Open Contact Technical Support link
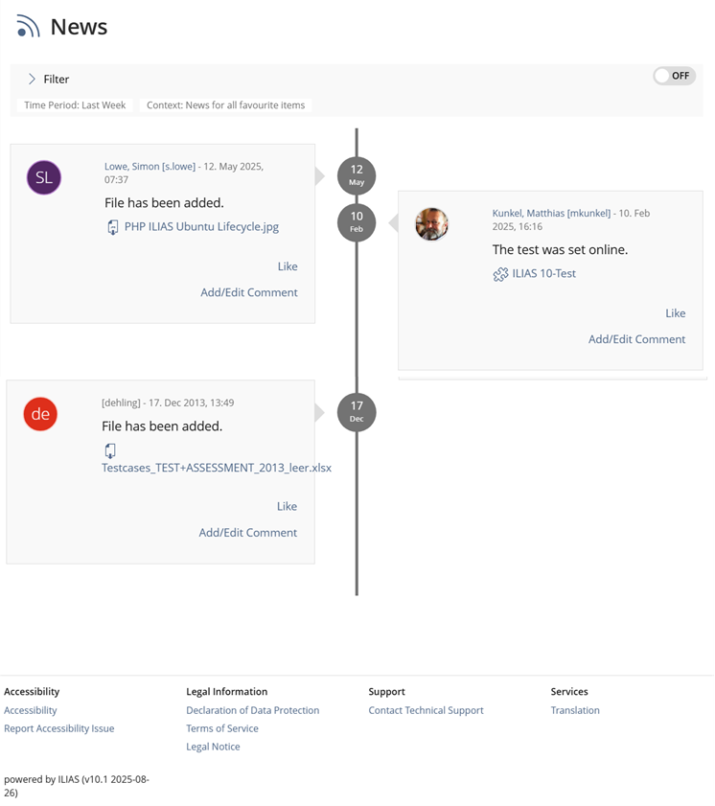 (426, 710)
